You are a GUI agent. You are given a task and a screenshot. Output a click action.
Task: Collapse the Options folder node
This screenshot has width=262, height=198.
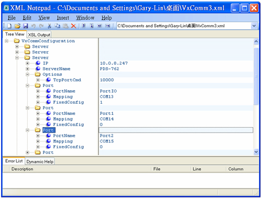(x=27, y=74)
